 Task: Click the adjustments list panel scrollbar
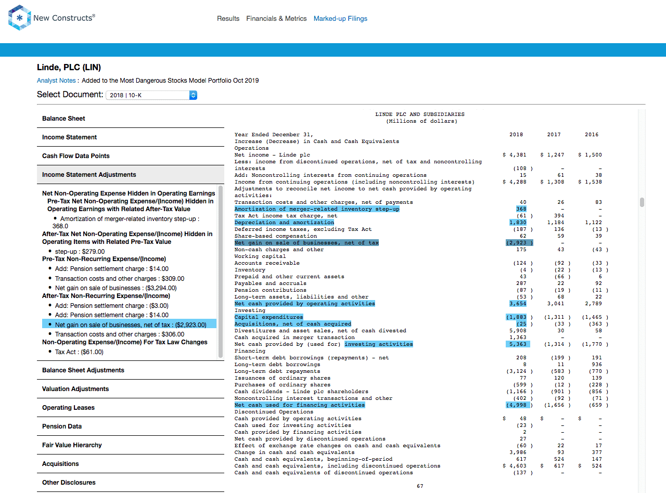[221, 271]
